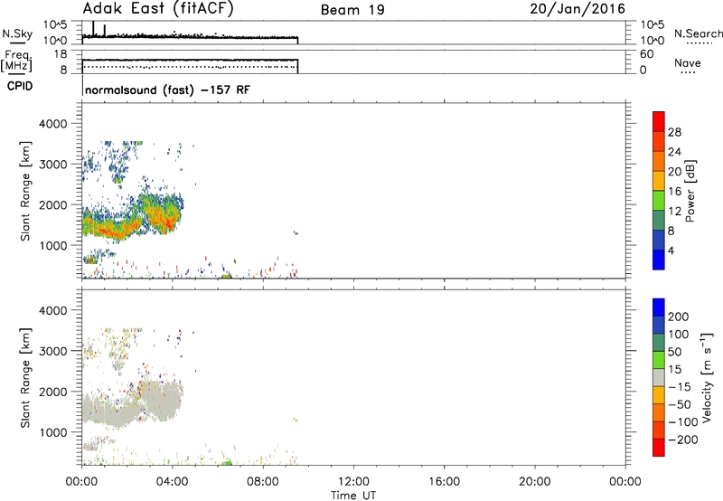Click the '04:00' time axis label
Viewport: 723px width, 501px height.
tap(173, 482)
